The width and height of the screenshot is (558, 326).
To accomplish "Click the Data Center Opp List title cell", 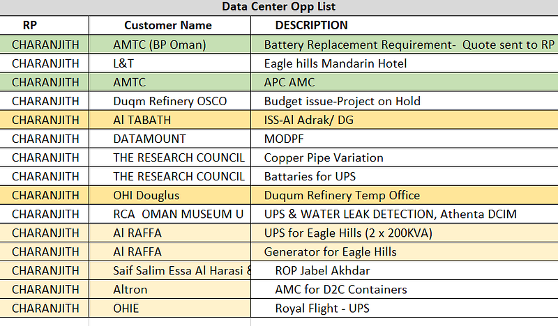I will point(279,8).
